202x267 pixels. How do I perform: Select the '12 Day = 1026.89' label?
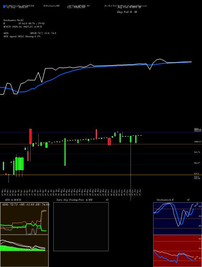coord(17,8)
